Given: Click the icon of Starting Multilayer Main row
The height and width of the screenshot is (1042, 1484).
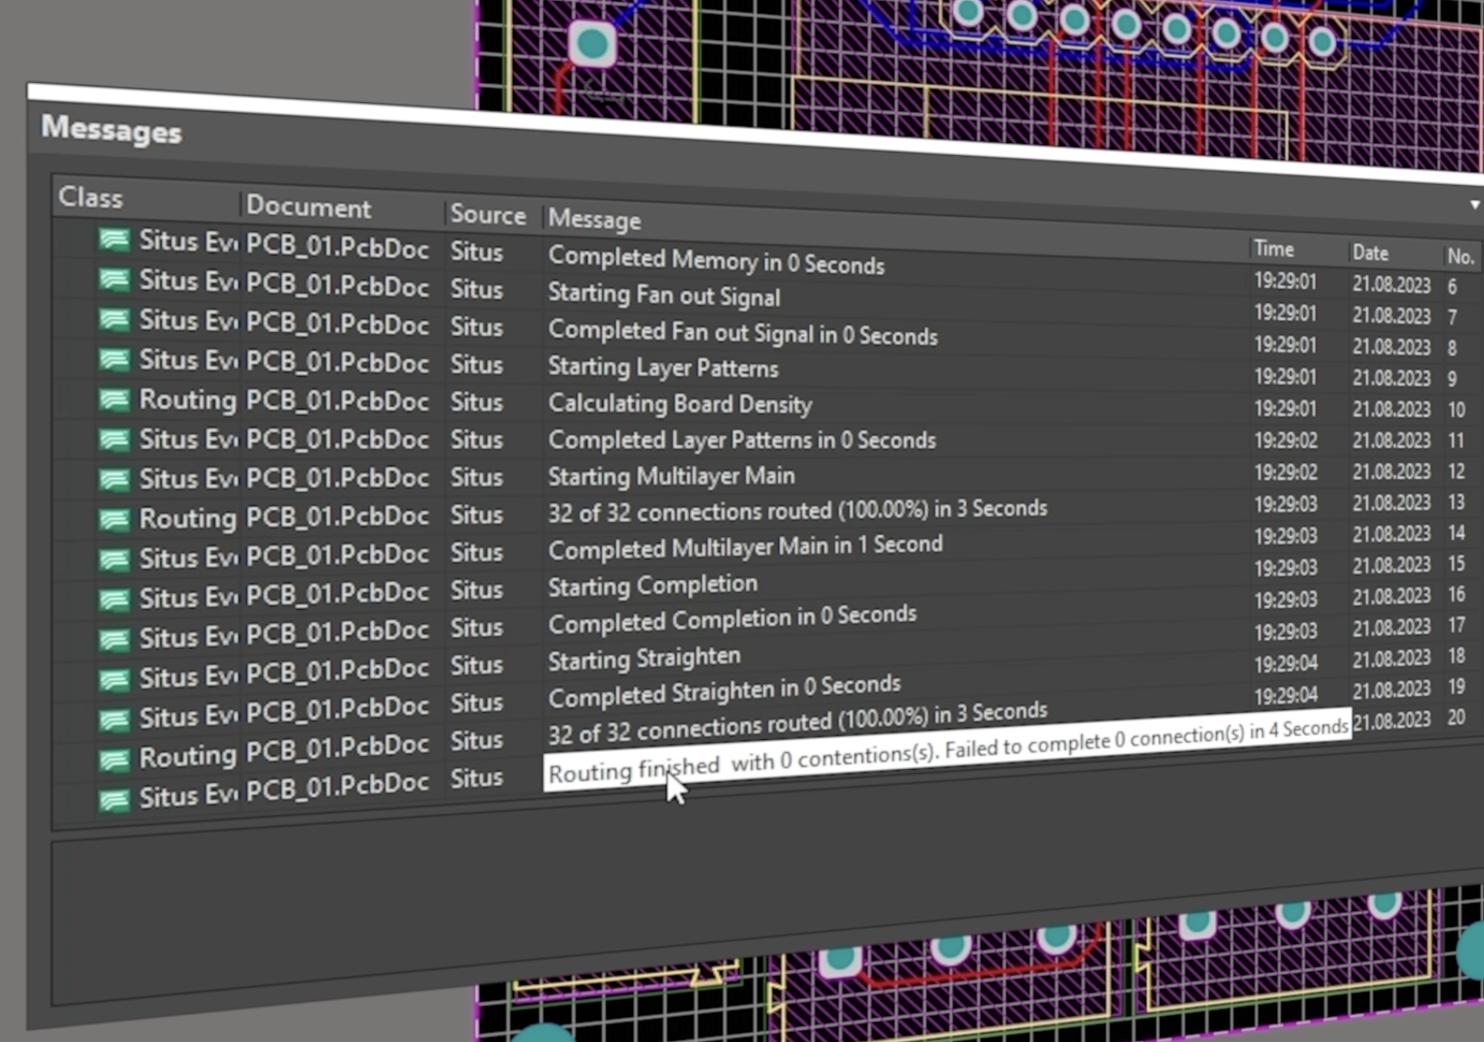Looking at the screenshot, I should [x=115, y=479].
